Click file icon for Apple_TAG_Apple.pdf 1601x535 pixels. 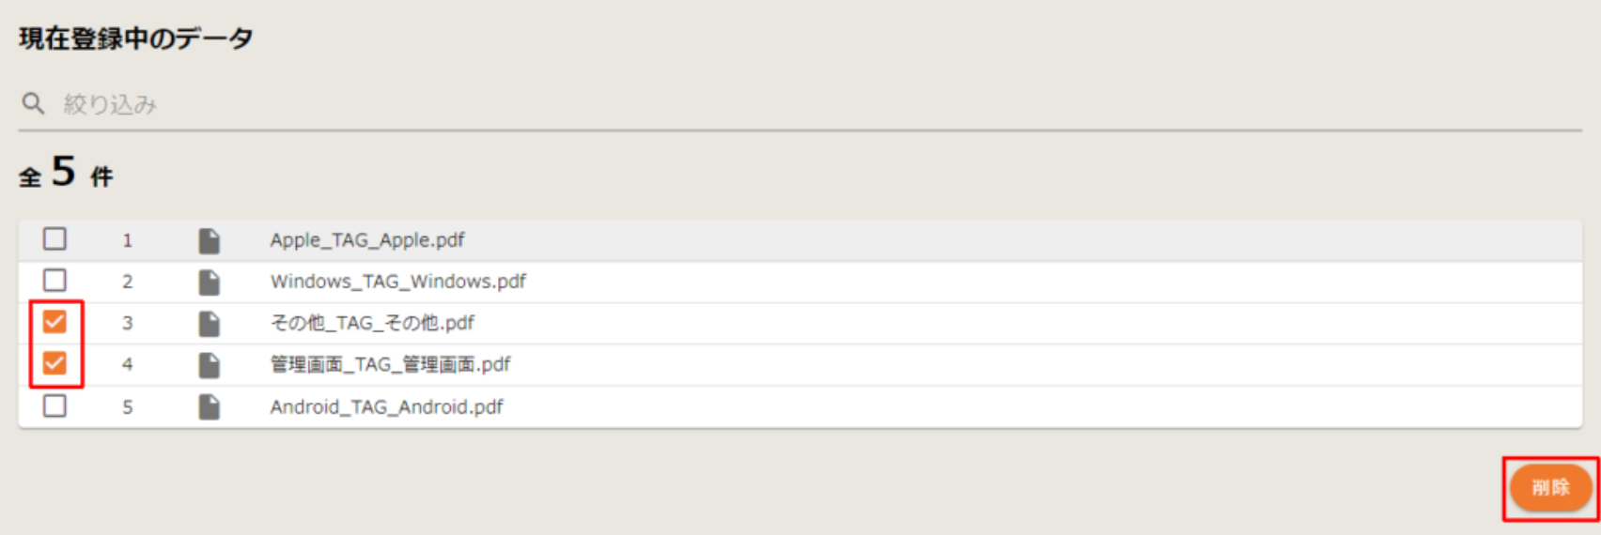click(x=209, y=241)
